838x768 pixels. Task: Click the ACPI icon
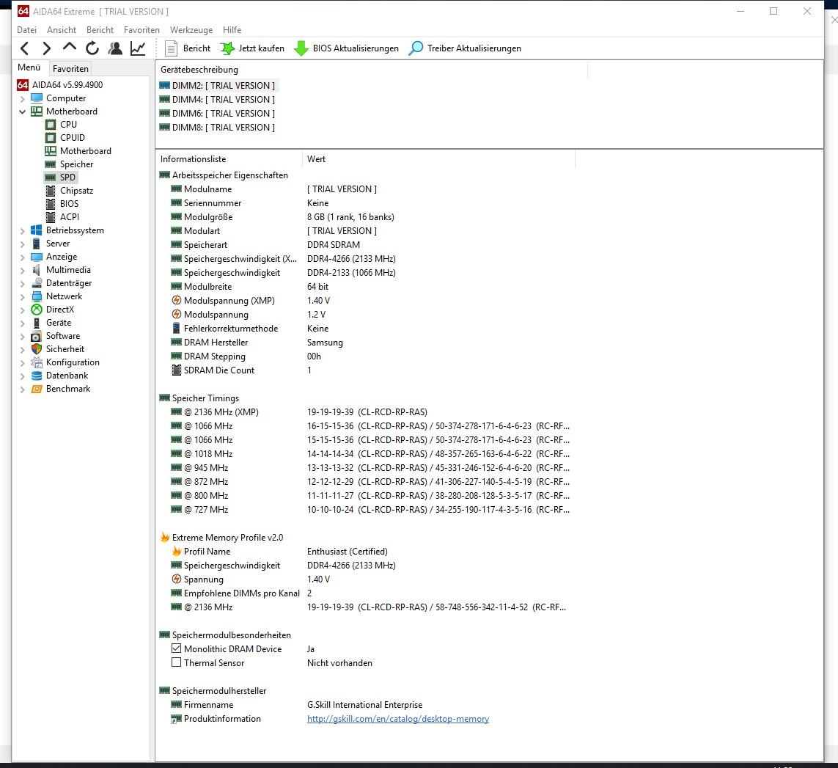pyautogui.click(x=51, y=216)
